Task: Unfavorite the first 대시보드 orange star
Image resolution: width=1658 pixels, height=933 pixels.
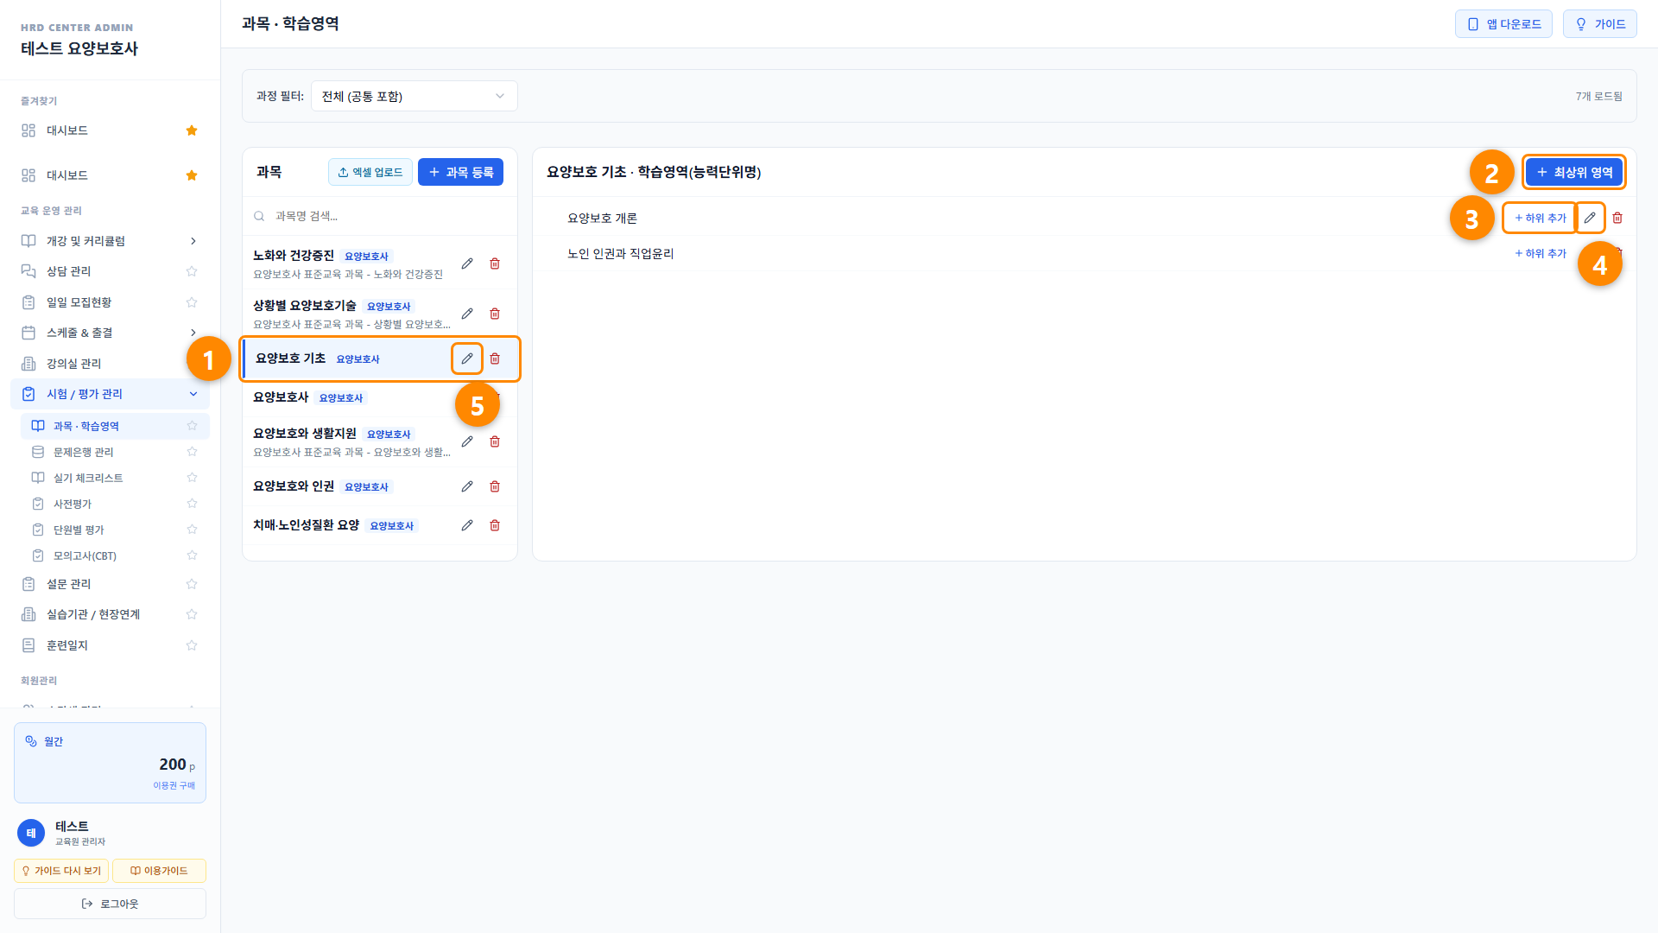Action: click(192, 130)
